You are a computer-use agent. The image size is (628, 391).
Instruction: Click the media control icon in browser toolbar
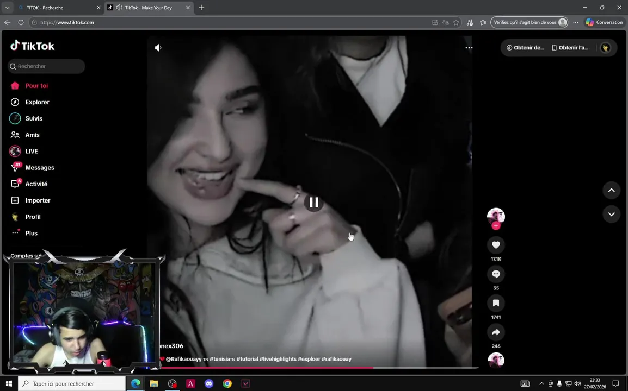470,22
